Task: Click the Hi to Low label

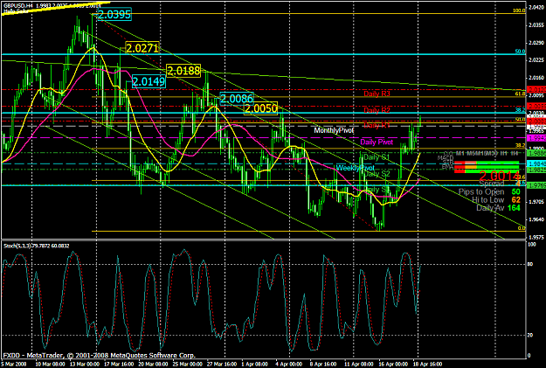Action: [487, 199]
